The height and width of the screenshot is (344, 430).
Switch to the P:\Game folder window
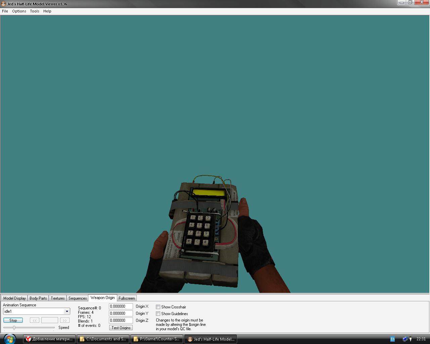point(157,339)
